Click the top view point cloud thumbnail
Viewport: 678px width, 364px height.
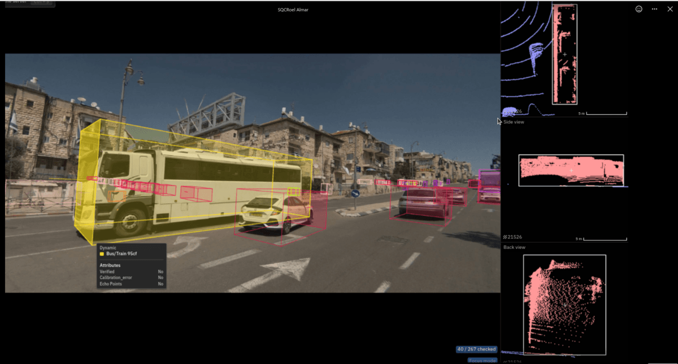coord(564,54)
